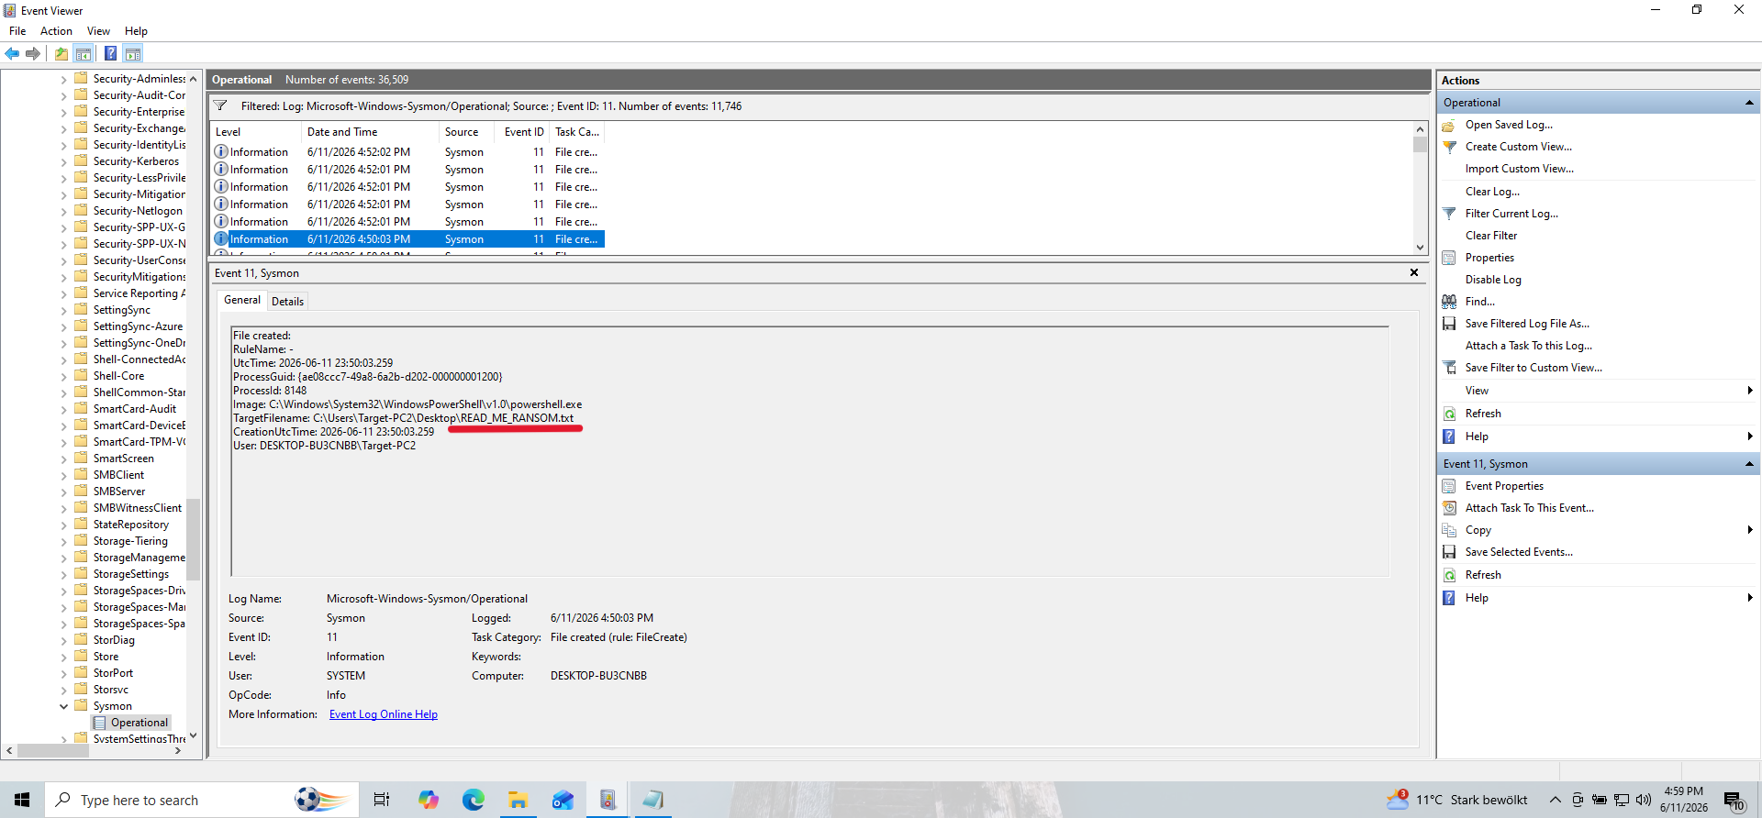The image size is (1762, 818).
Task: Select event logged at 6/11/2026 4:52:02 PM
Action: (x=408, y=152)
